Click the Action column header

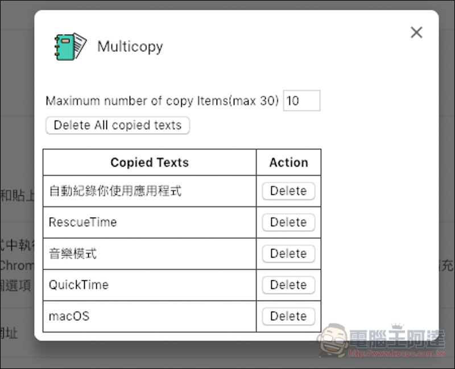pyautogui.click(x=289, y=163)
